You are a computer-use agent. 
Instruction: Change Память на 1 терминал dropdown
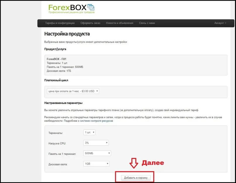(x=97, y=153)
